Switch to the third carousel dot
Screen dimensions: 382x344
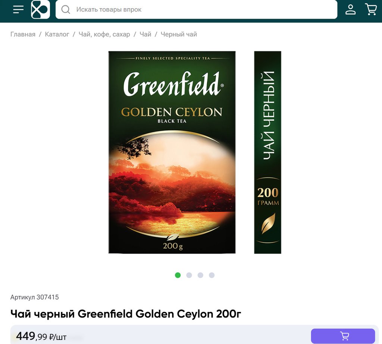(x=200, y=275)
